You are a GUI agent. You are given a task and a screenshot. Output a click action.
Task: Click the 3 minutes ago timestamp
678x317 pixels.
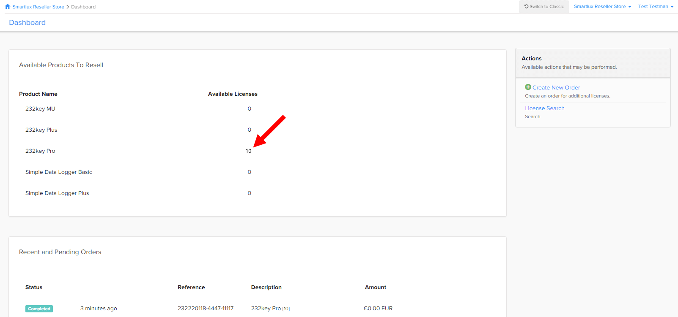(x=99, y=308)
